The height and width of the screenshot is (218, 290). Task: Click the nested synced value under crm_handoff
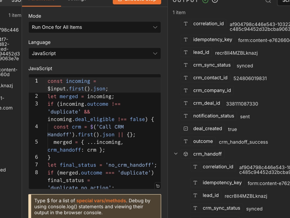pyautogui.click(x=254, y=209)
